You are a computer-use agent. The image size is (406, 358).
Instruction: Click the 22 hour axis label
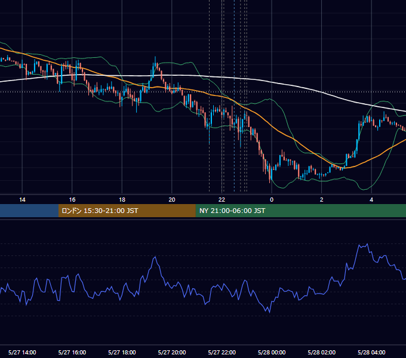click(222, 200)
